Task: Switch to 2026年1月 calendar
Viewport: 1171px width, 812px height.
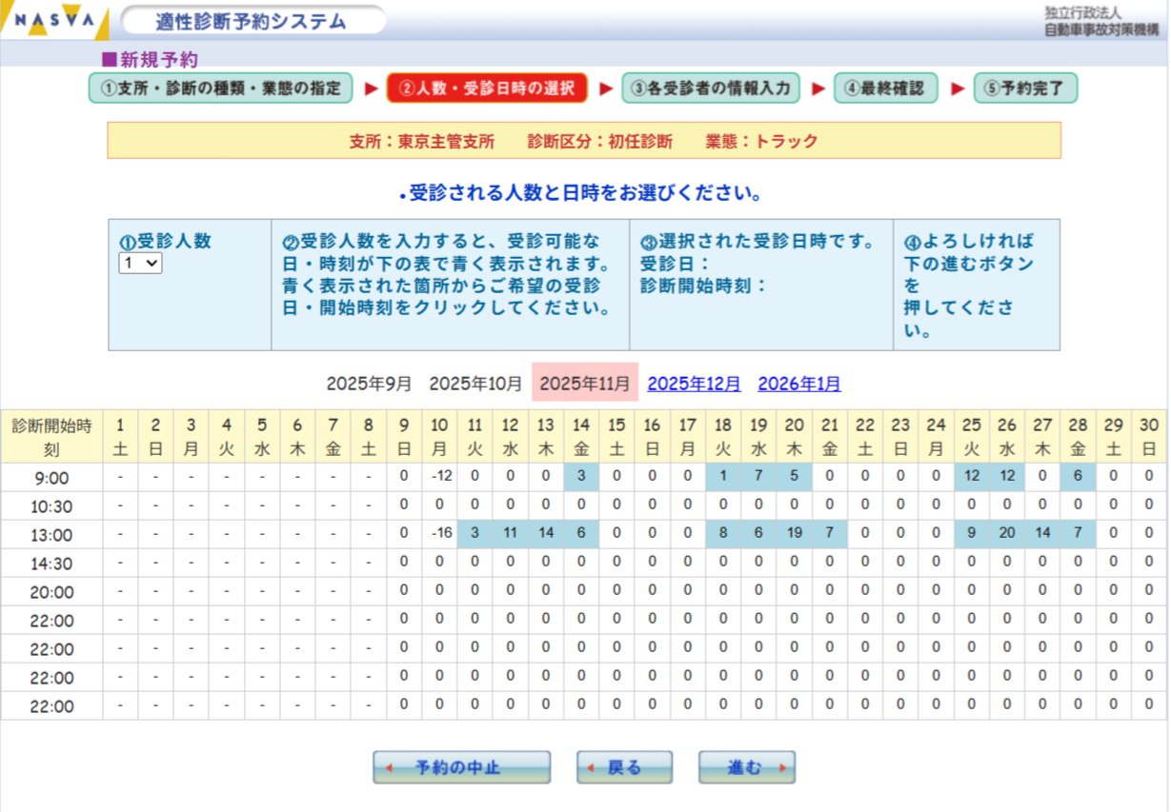Action: click(799, 384)
